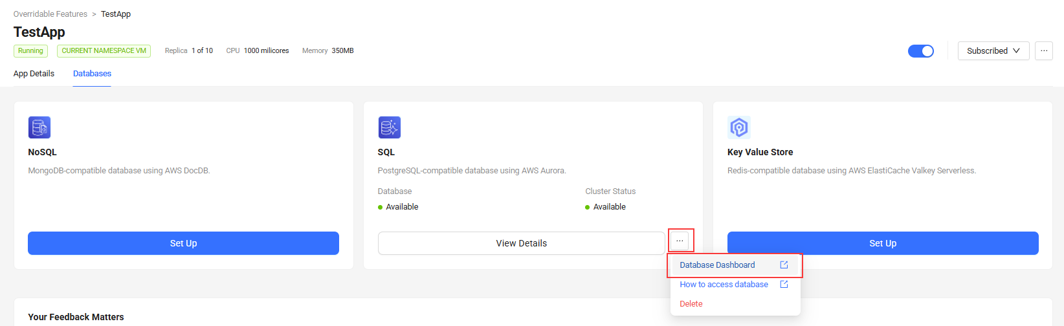The width and height of the screenshot is (1064, 326).
Task: Click the MongoDB-compatible database description
Action: pyautogui.click(x=119, y=171)
